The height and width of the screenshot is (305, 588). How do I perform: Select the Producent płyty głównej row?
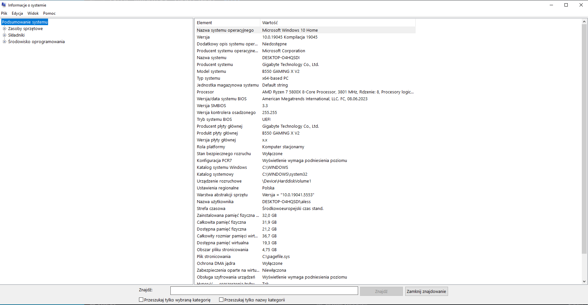coord(305,126)
